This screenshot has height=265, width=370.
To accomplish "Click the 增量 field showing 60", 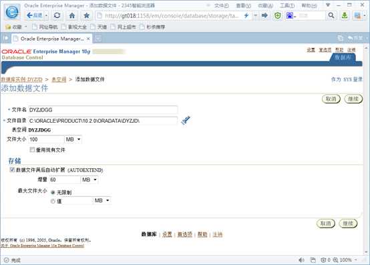I will tap(65, 180).
